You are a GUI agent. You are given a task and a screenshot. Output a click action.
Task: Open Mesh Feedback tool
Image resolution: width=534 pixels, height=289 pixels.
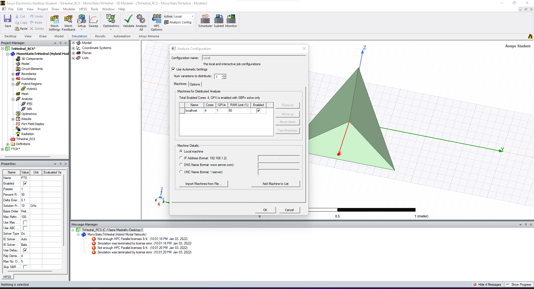[68, 19]
